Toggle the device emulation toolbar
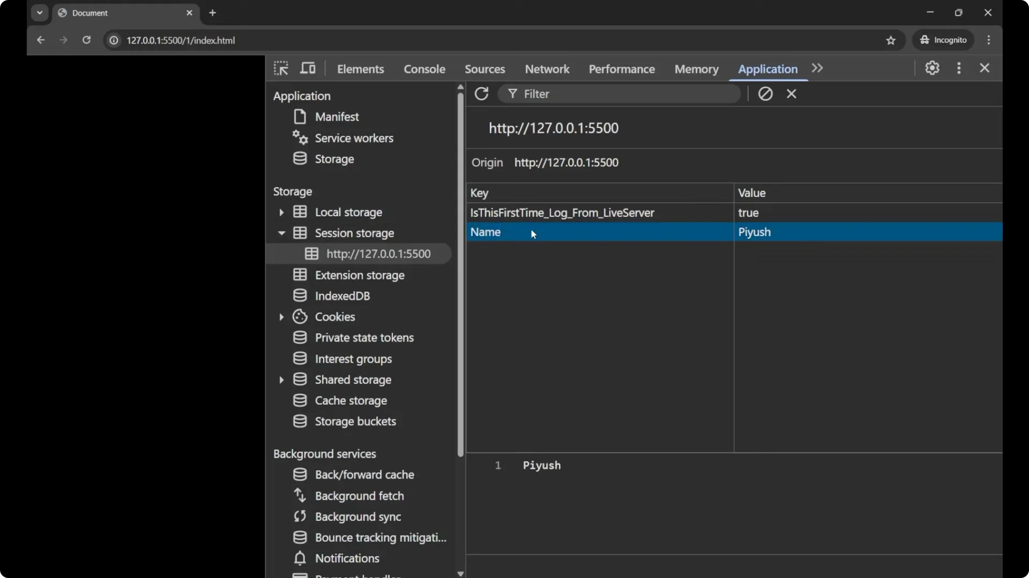 pos(308,68)
